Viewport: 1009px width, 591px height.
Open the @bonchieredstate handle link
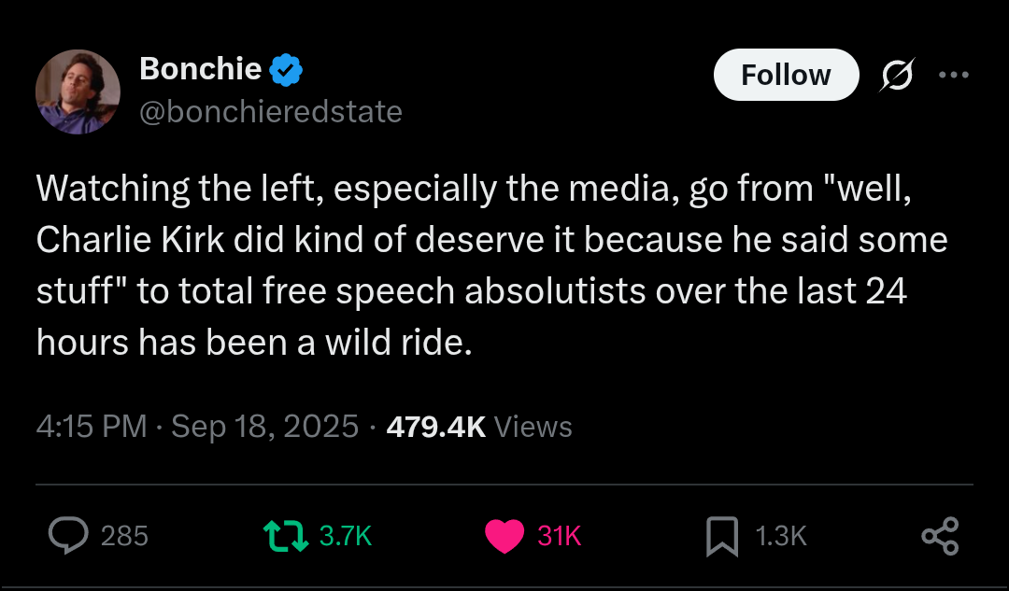pyautogui.click(x=270, y=112)
